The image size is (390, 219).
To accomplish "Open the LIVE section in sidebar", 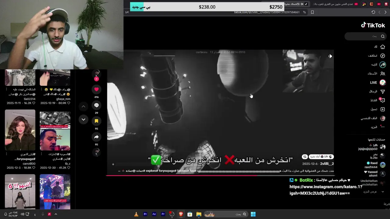I will point(378,82).
